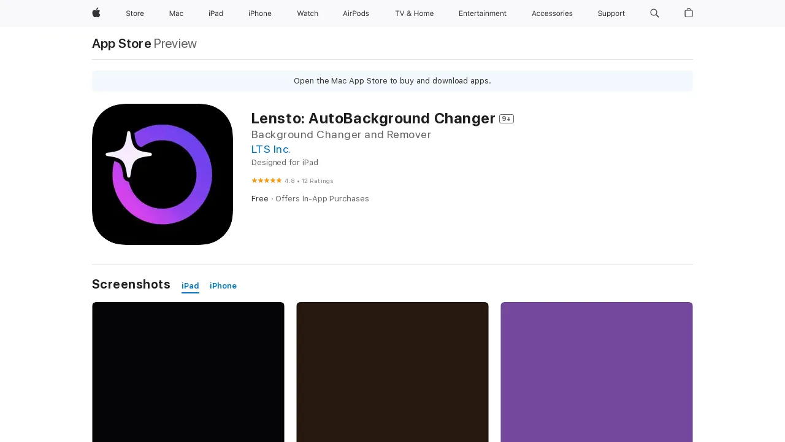The width and height of the screenshot is (785, 442).
Task: Open the iPhone navigation menu item
Action: (x=260, y=14)
